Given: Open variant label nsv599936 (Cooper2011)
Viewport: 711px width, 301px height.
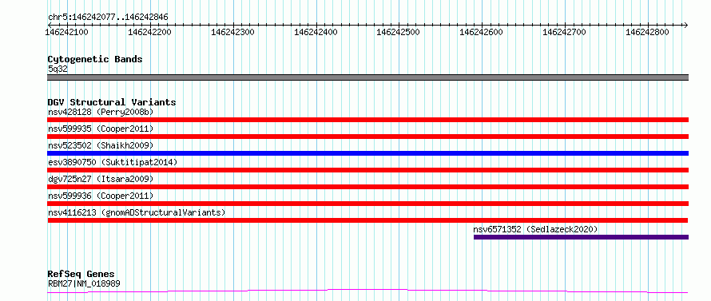Looking at the screenshot, I should (x=101, y=196).
